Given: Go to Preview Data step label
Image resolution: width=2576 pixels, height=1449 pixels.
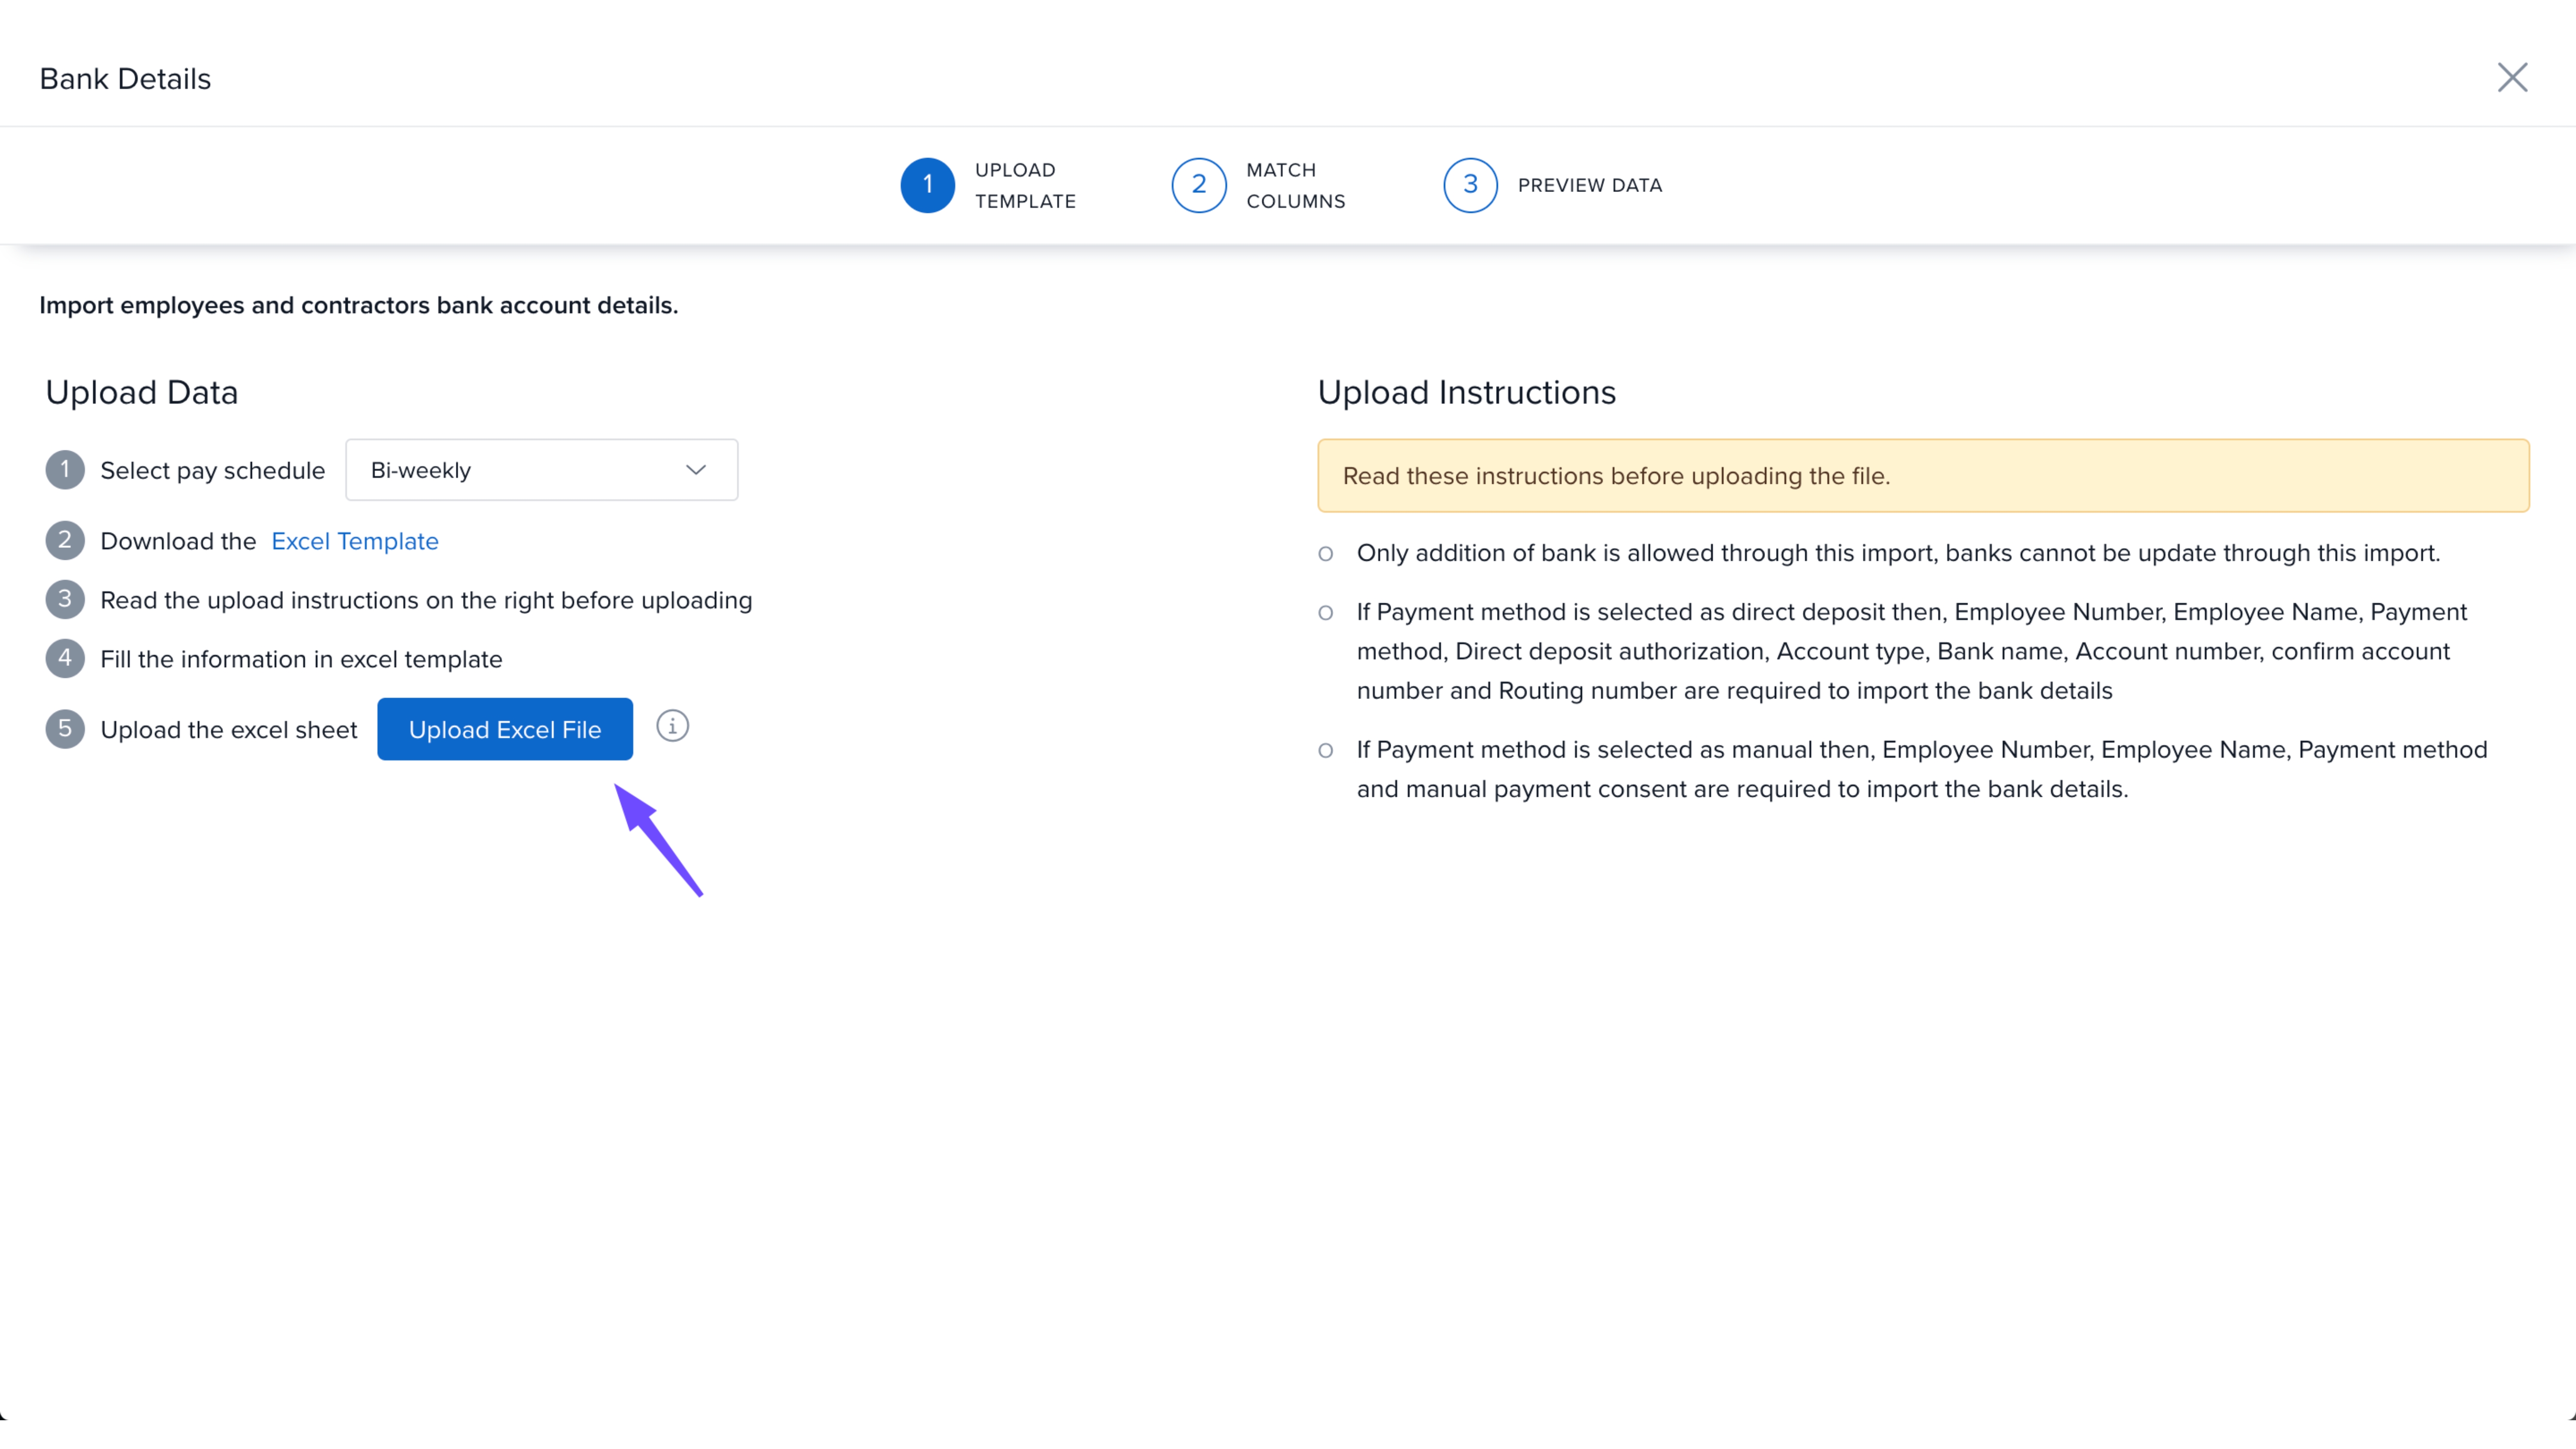Looking at the screenshot, I should pos(1589,185).
